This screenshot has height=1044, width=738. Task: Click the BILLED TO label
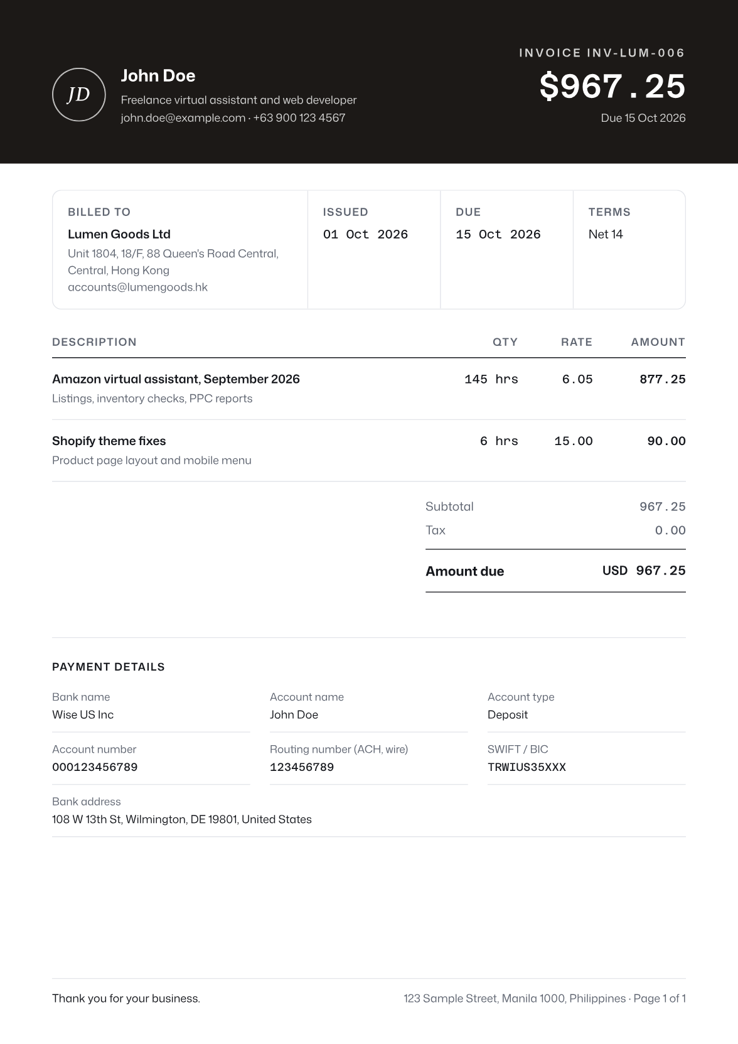[99, 212]
